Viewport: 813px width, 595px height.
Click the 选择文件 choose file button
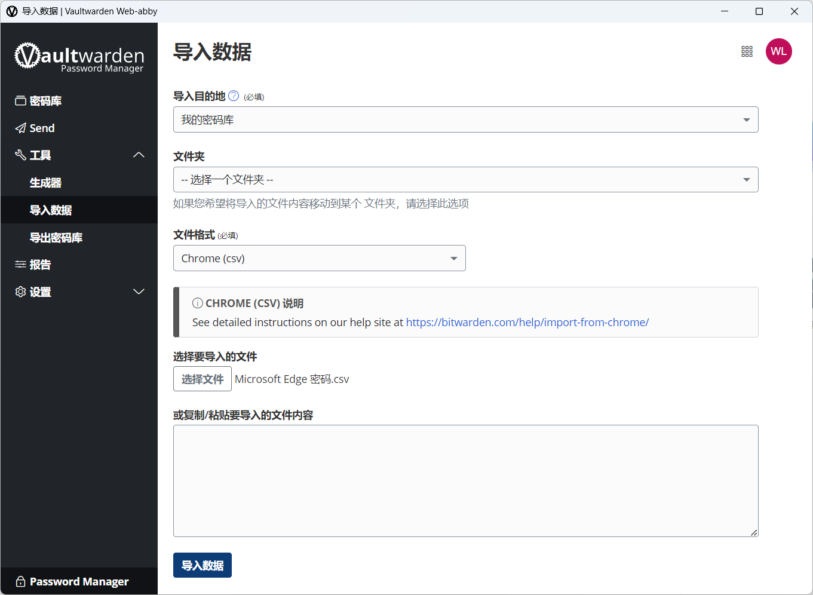click(x=203, y=379)
